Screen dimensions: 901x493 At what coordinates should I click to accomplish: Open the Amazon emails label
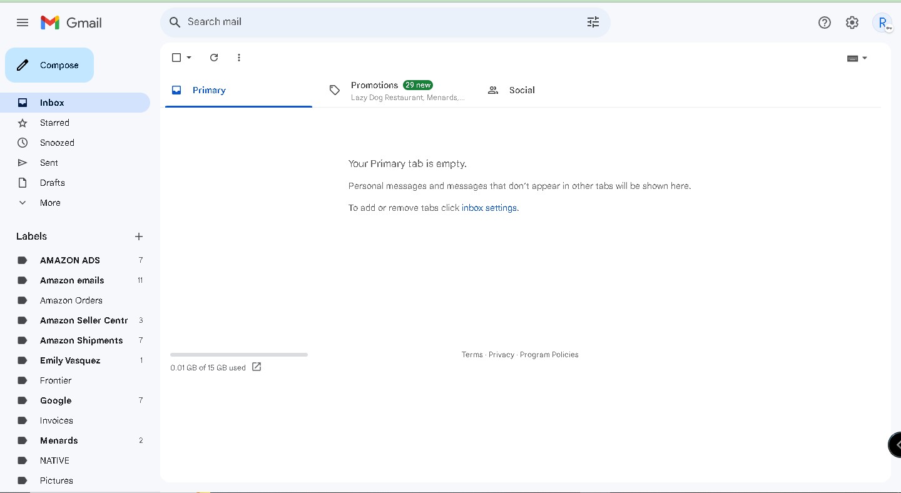75,280
